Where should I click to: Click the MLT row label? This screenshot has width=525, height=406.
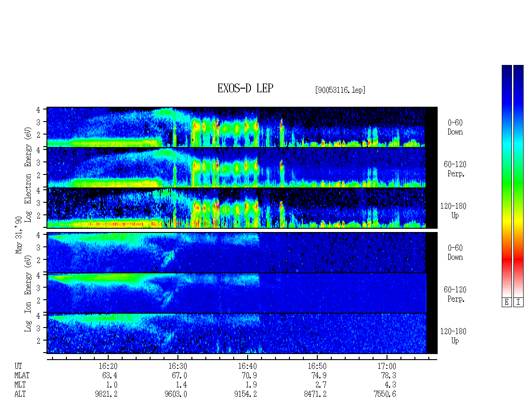(20, 385)
